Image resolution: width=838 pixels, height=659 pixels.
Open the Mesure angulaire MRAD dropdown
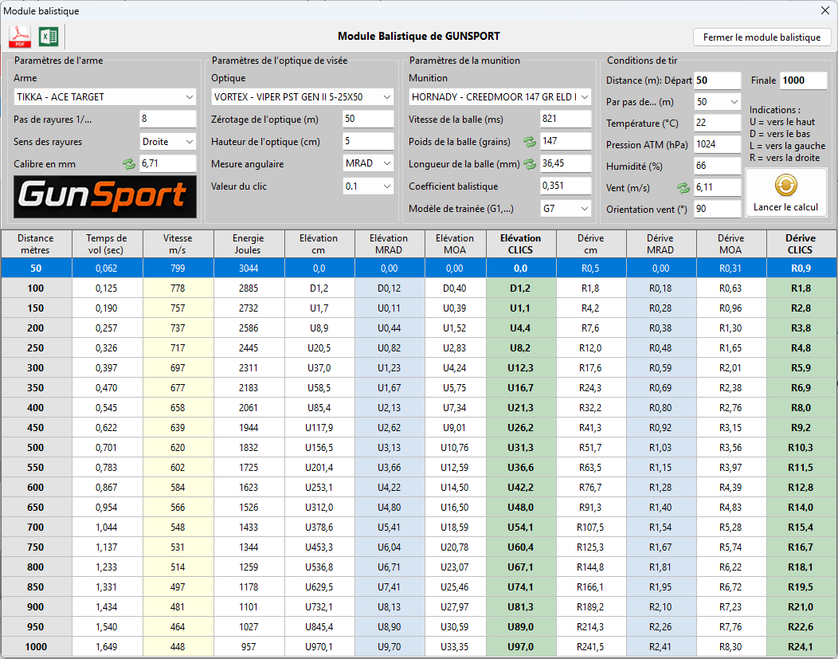pos(368,163)
